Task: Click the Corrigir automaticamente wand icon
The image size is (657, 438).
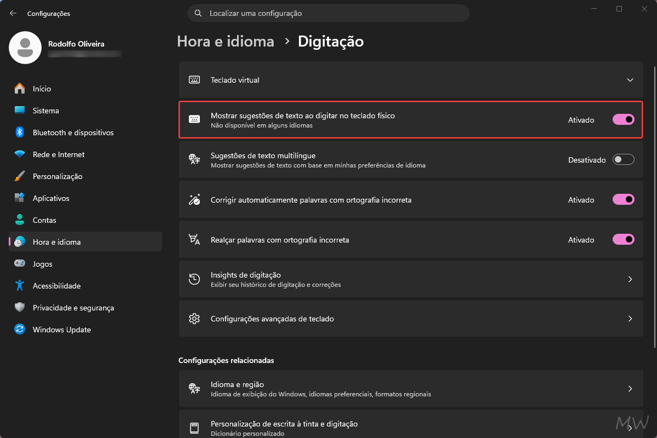Action: click(194, 200)
